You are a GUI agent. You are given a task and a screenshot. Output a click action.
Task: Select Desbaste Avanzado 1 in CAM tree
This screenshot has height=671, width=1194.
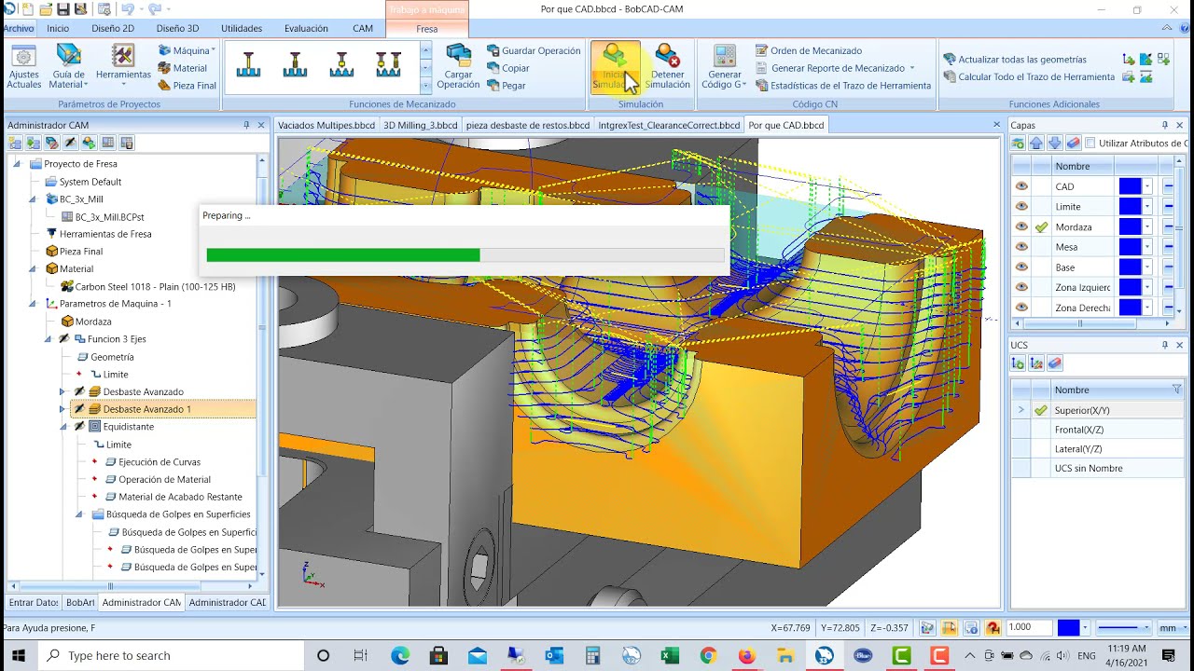pyautogui.click(x=146, y=409)
